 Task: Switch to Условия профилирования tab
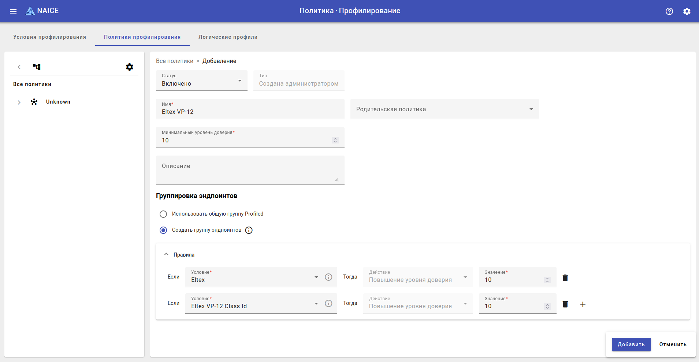(x=49, y=37)
